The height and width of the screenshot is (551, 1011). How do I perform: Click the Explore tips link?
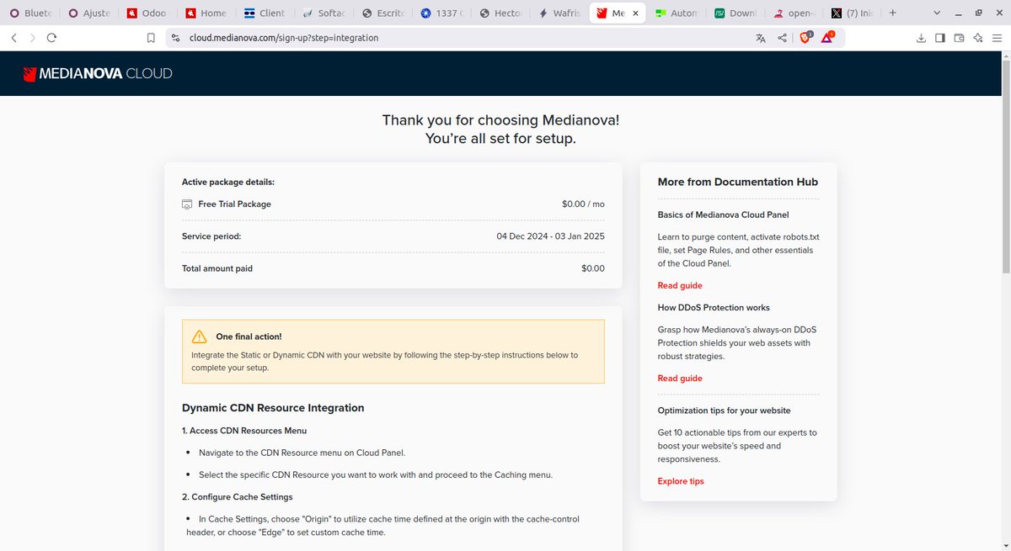pyautogui.click(x=681, y=481)
